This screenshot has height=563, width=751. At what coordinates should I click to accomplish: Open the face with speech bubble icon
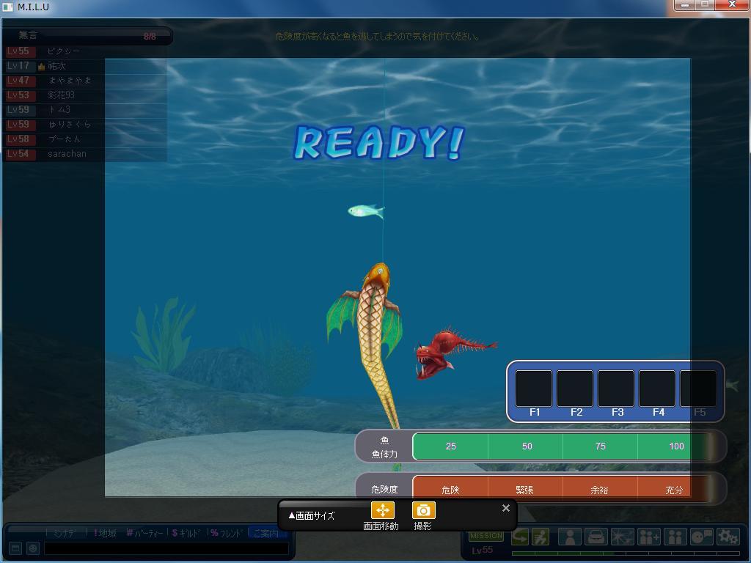[702, 537]
